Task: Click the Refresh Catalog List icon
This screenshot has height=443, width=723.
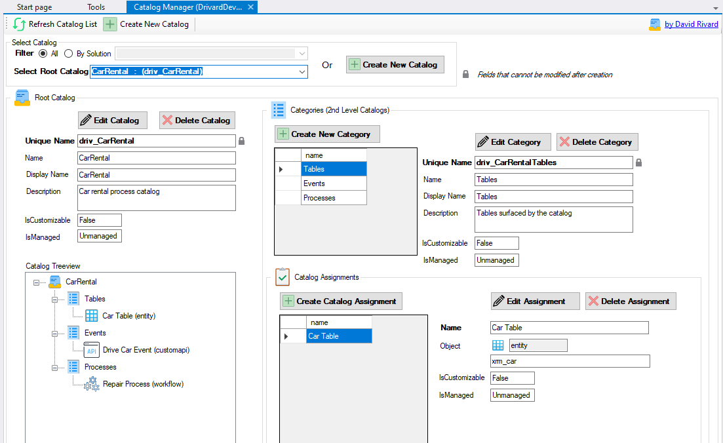Action: 19,24
